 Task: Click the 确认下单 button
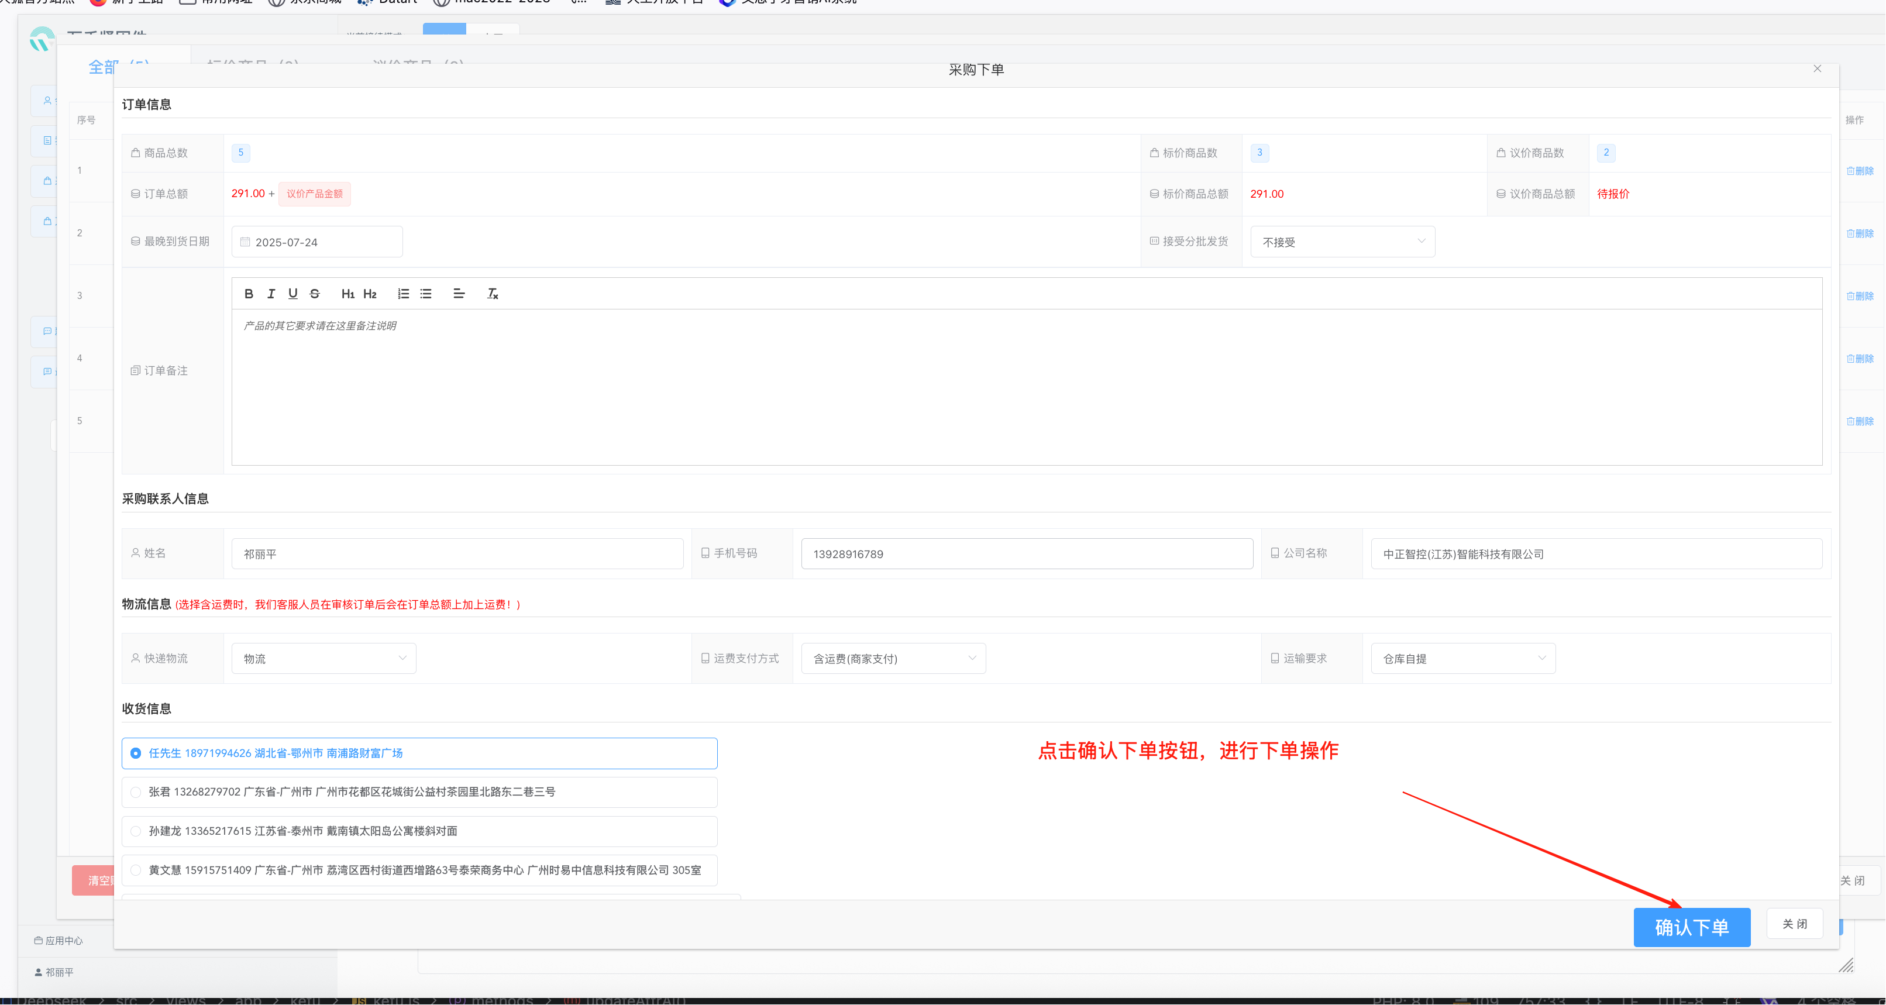click(1691, 927)
